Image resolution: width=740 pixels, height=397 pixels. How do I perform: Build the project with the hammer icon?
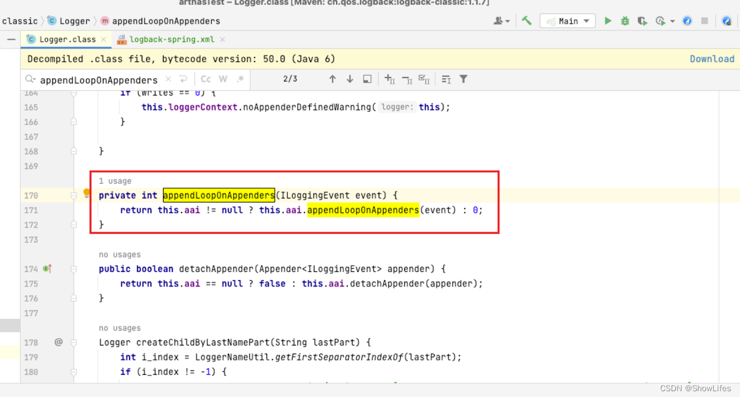527,20
